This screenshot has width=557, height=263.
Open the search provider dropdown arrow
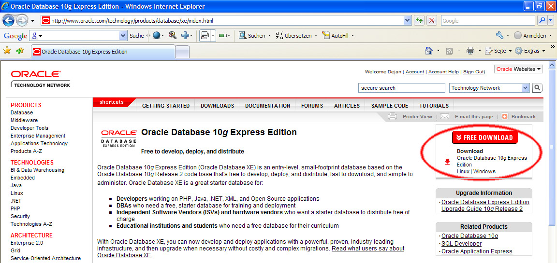pyautogui.click(x=551, y=21)
